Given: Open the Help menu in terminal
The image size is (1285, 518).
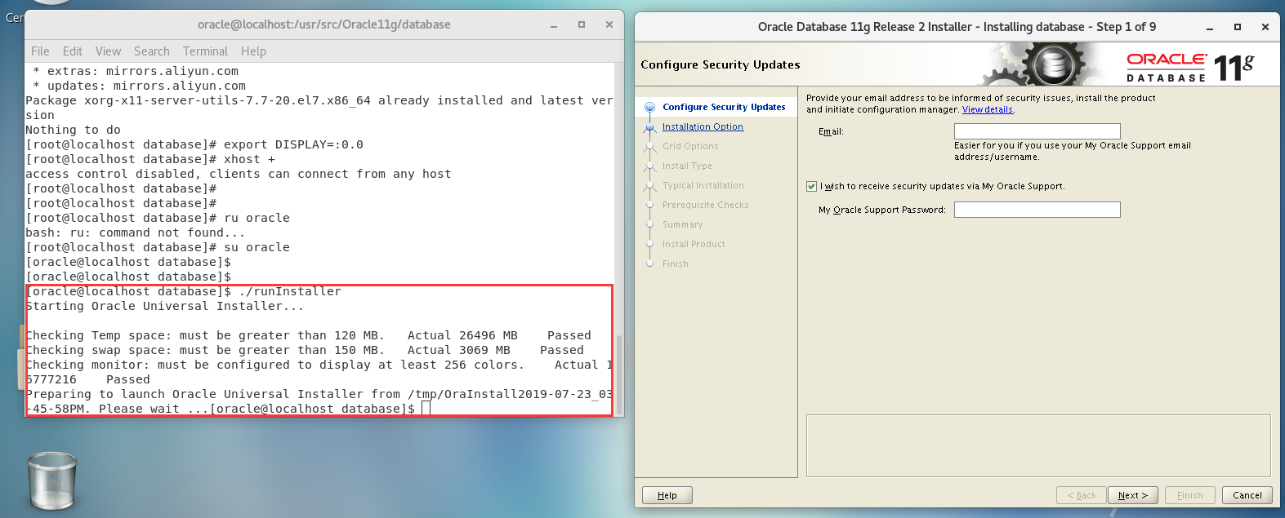Looking at the screenshot, I should [x=253, y=51].
